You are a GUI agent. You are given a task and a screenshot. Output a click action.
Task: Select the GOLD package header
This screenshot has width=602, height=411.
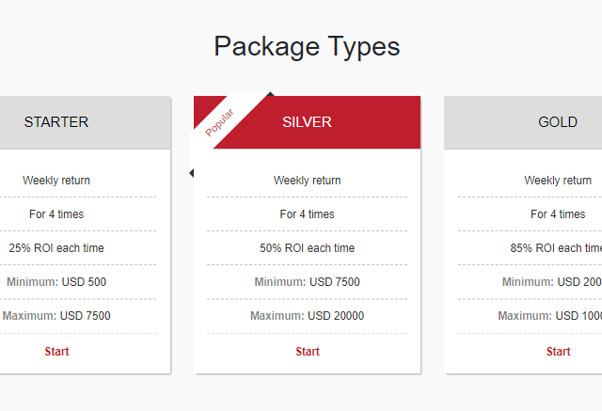(523, 122)
